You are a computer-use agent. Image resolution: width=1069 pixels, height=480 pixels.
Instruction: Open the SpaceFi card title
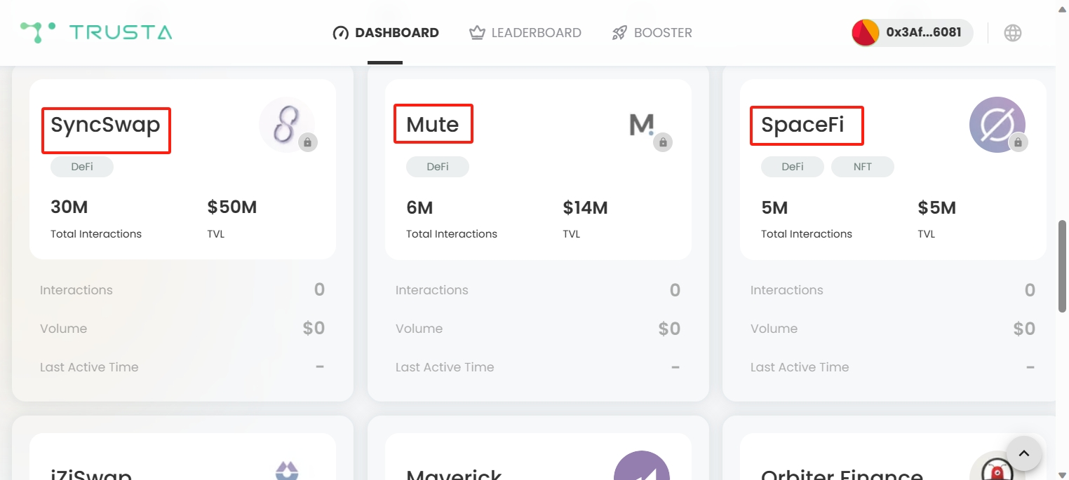(802, 125)
